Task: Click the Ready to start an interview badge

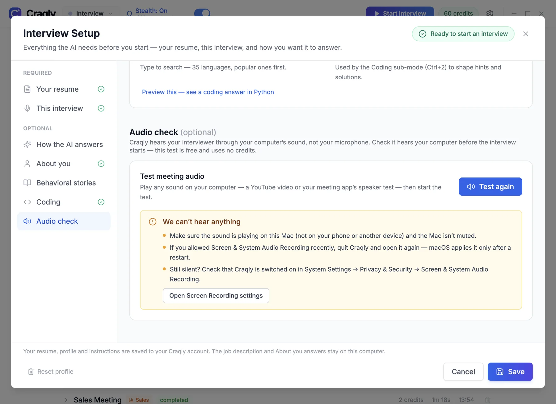Action: pyautogui.click(x=463, y=34)
